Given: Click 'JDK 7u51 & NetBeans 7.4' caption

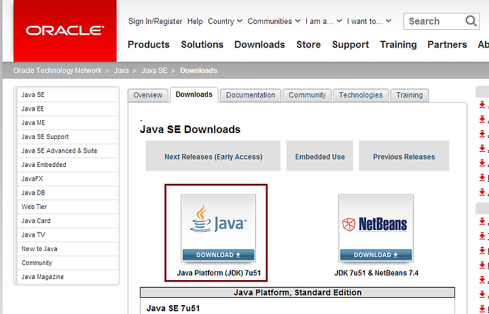Looking at the screenshot, I should [x=376, y=273].
